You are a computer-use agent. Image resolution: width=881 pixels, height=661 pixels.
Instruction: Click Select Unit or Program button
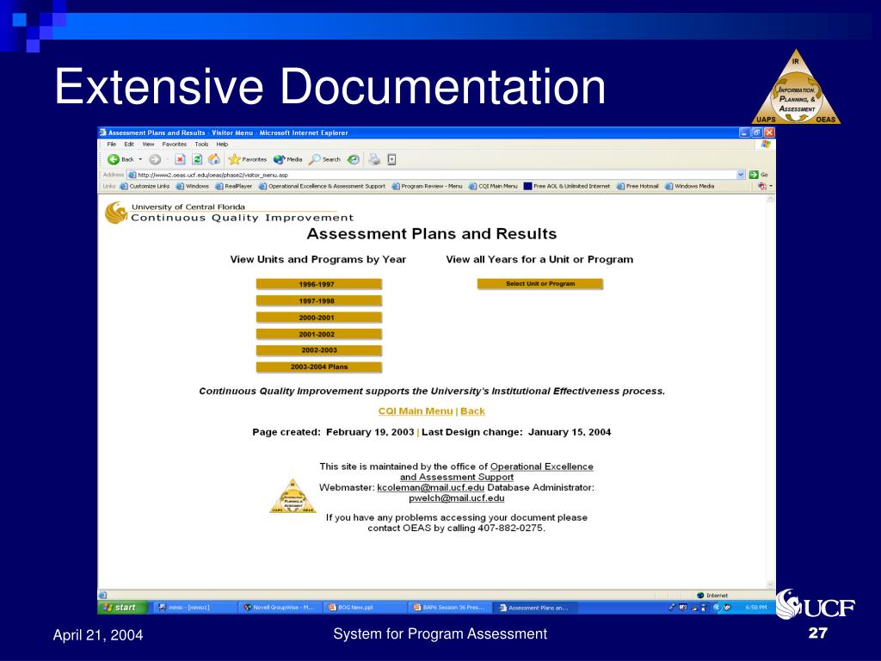click(x=540, y=284)
